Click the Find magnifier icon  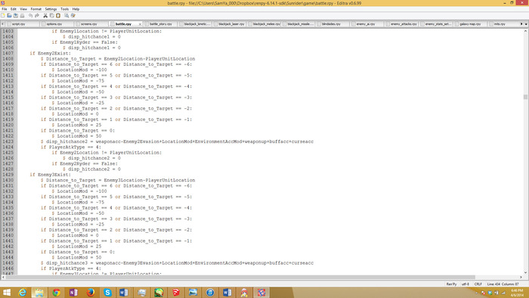67,16
